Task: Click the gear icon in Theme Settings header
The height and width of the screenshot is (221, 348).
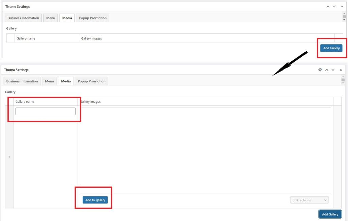Action: (x=320, y=70)
